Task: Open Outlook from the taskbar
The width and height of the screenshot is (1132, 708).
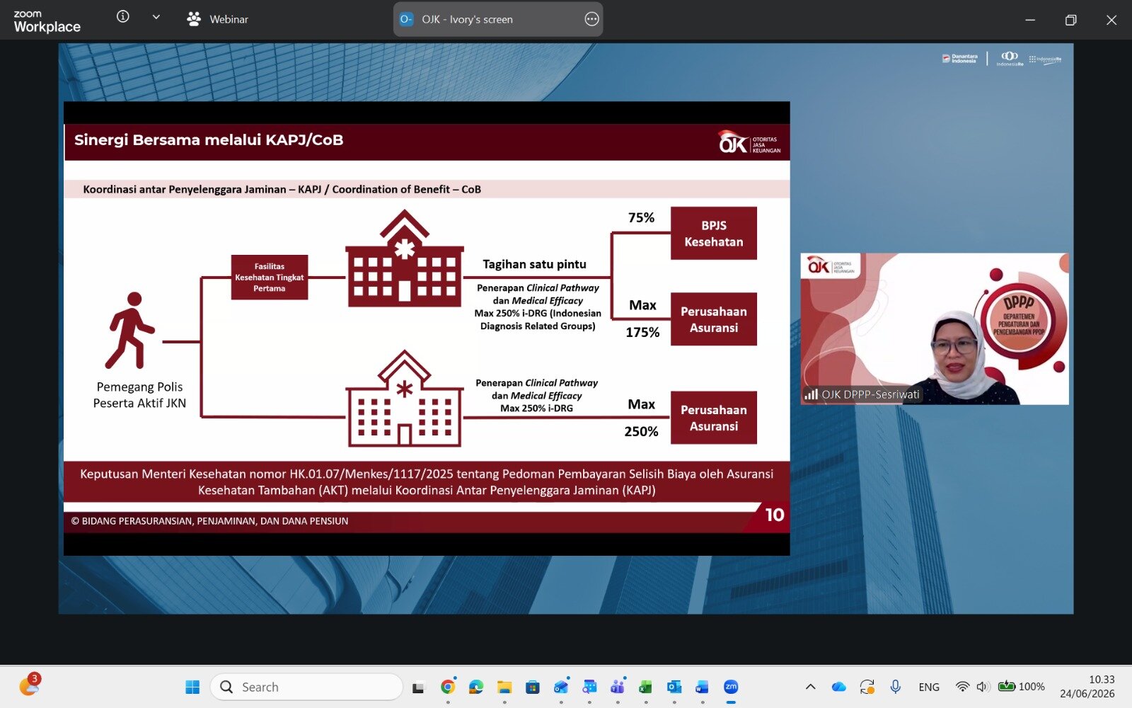Action: (x=674, y=687)
